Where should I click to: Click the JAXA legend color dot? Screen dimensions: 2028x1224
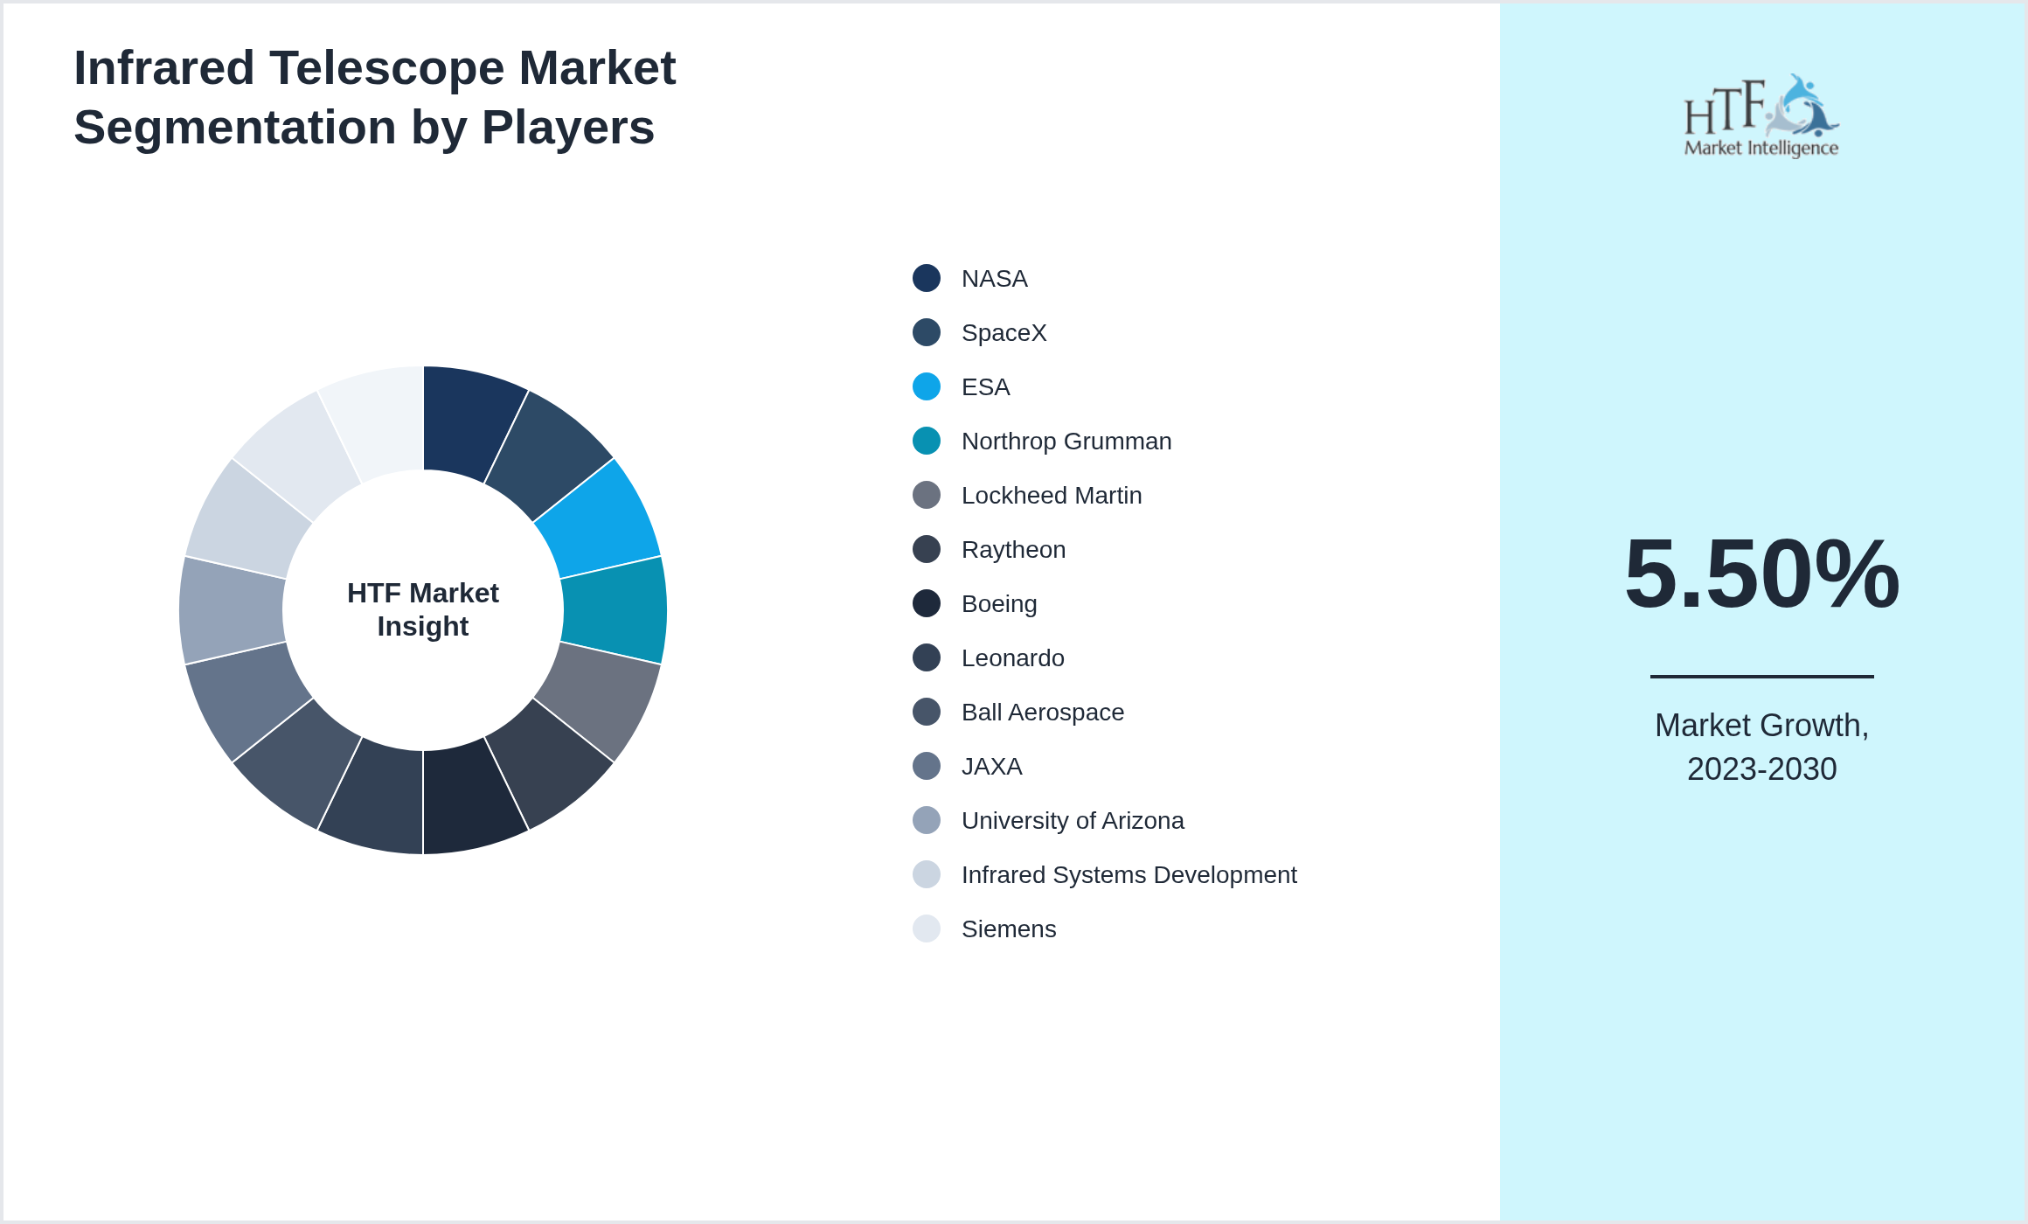(x=927, y=766)
